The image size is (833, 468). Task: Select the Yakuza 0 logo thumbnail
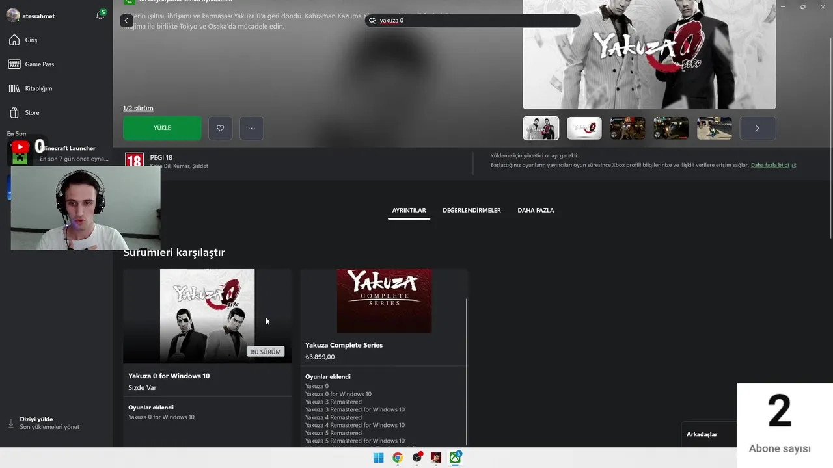click(x=584, y=128)
